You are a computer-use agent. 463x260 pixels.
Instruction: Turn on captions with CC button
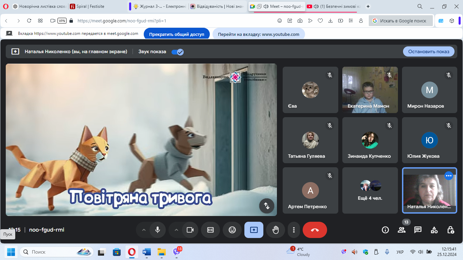[210, 230]
